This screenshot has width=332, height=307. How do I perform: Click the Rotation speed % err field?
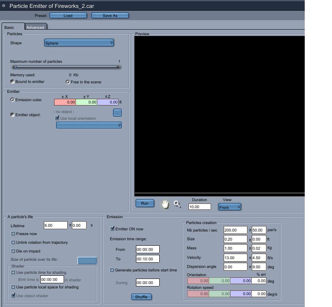click(259, 294)
